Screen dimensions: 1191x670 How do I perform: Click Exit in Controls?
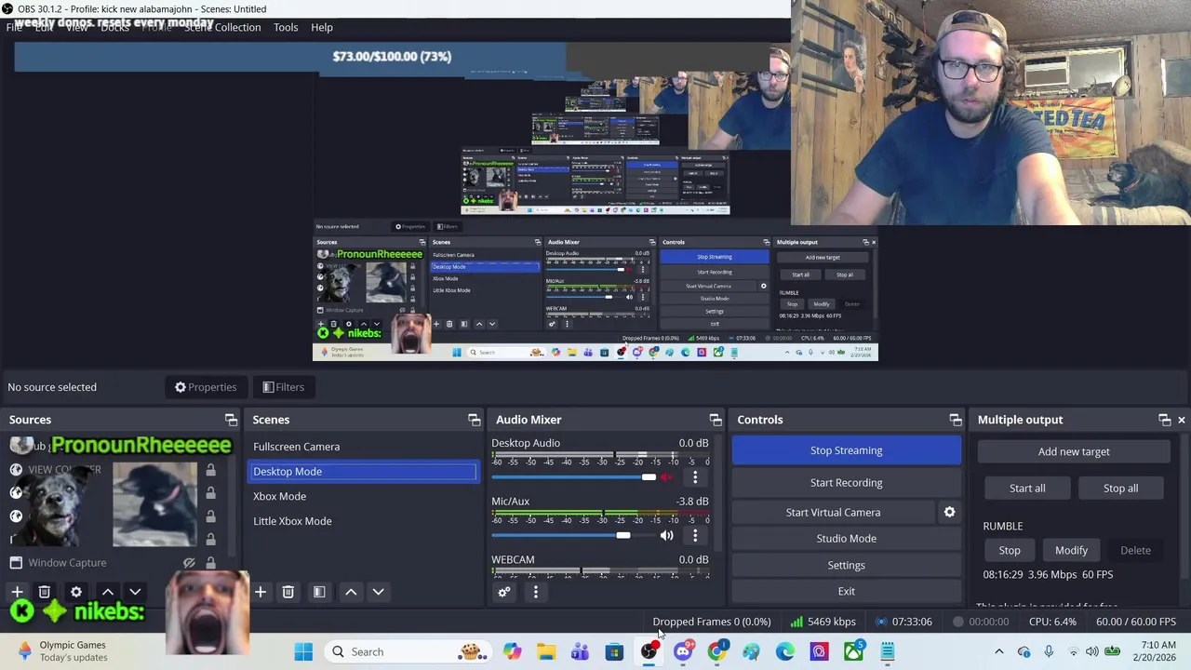click(846, 591)
